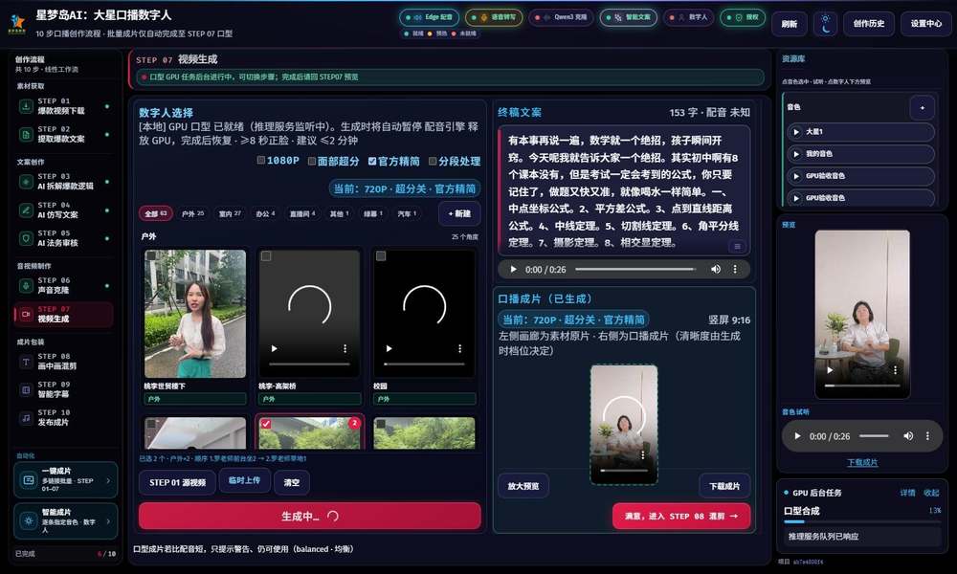This screenshot has height=574, width=957.
Task: Play the 音色试听 audio player
Action: click(x=797, y=436)
